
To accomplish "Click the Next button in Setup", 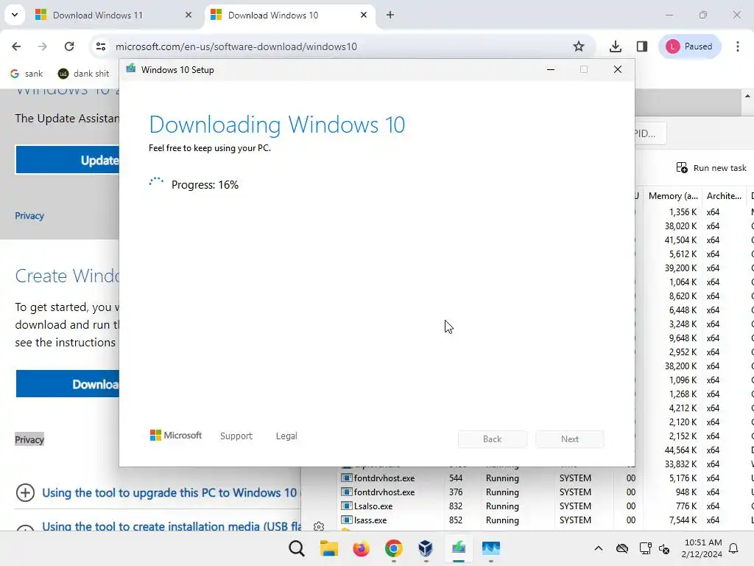I will point(570,439).
